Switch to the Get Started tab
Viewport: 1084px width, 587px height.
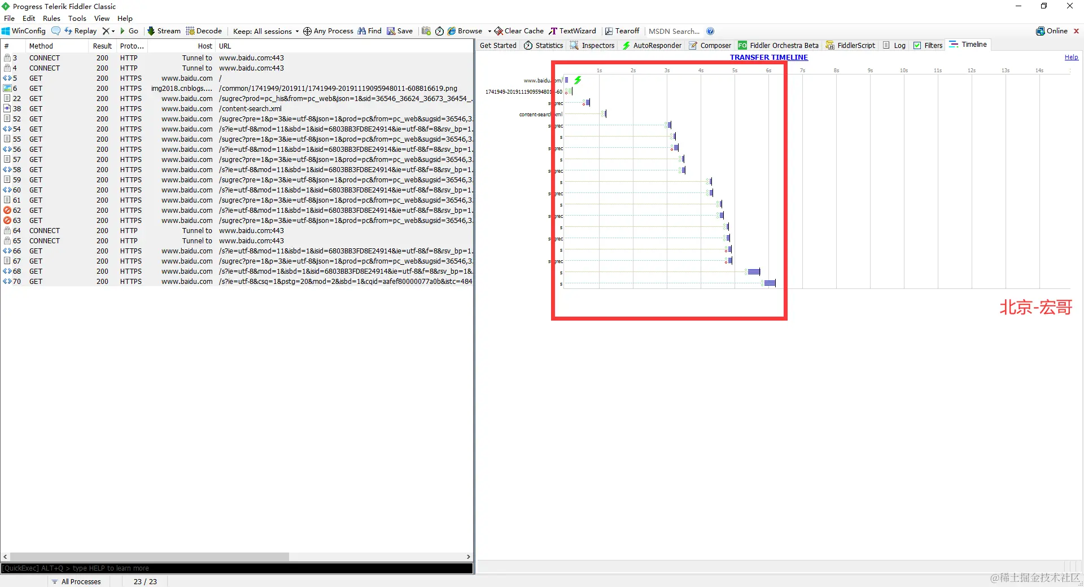(498, 45)
